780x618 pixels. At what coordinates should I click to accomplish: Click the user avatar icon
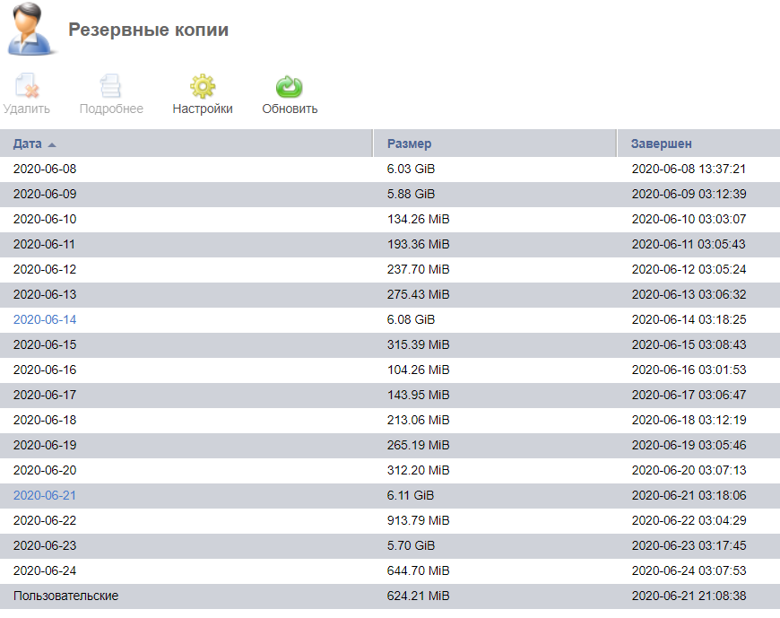point(30,29)
